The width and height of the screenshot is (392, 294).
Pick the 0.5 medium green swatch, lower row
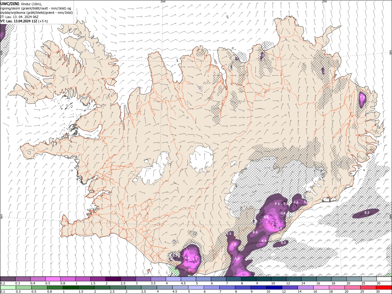[40, 288]
